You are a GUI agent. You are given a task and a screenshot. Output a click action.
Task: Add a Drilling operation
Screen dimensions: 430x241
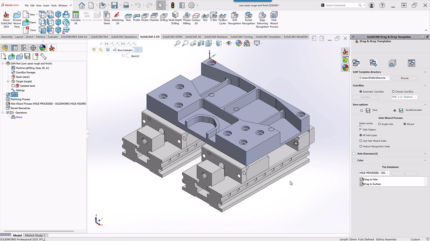tap(164, 17)
